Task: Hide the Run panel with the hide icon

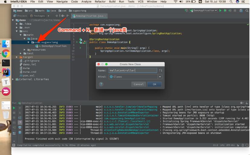Action: (x=247, y=103)
